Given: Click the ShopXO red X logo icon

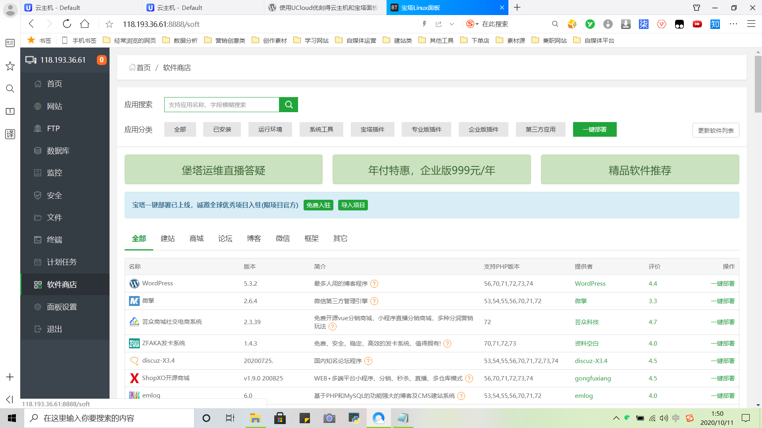Looking at the screenshot, I should (135, 378).
